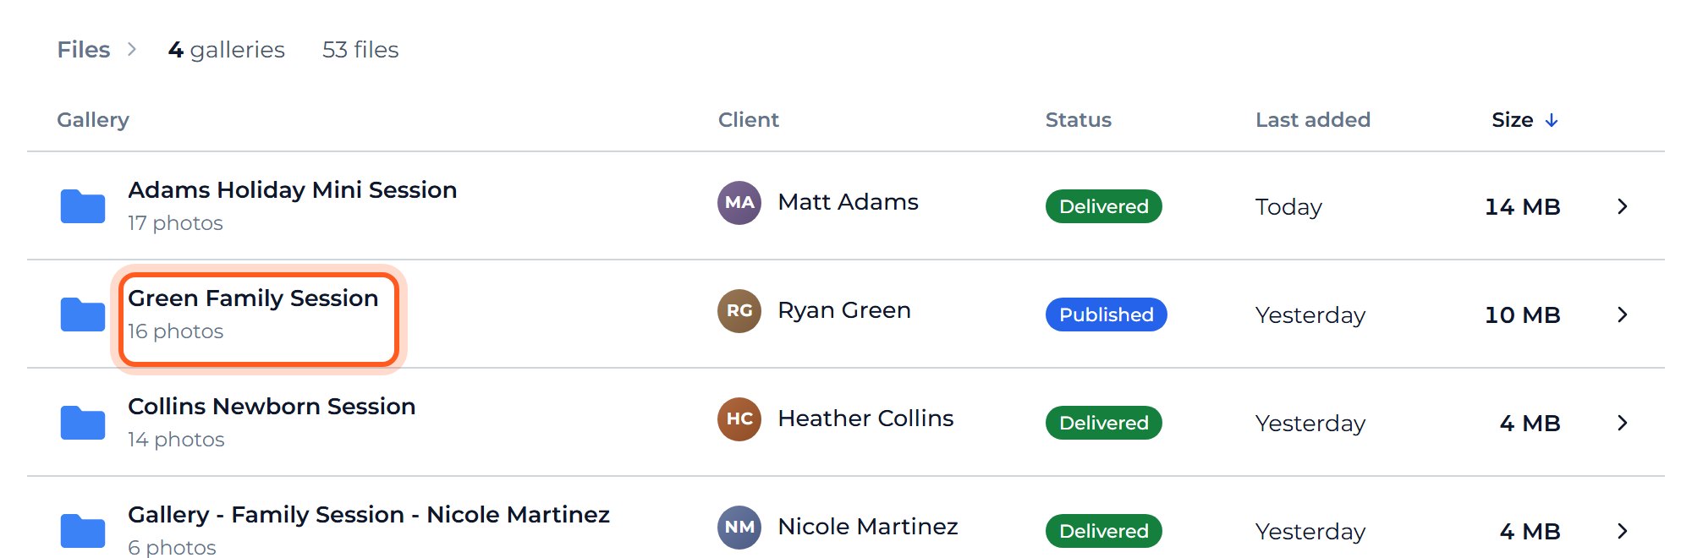Open the Nicole Martinez gallery row chevron
The width and height of the screenshot is (1692, 558).
click(1622, 531)
